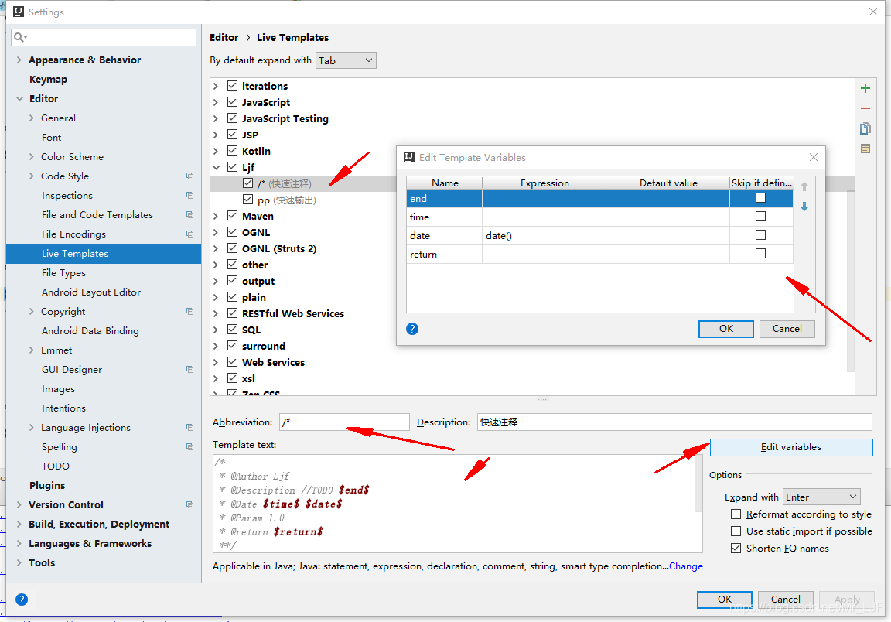Open File Types settings page

click(63, 273)
